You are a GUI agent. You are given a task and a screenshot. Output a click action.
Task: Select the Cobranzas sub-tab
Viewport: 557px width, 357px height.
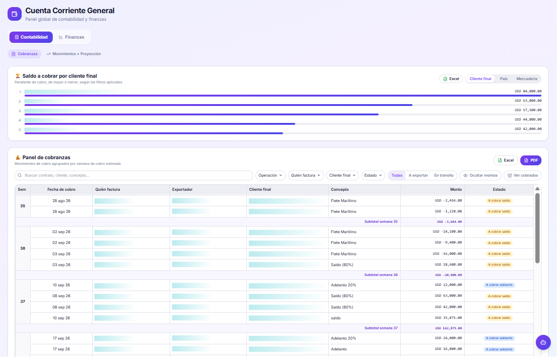[x=24, y=54]
